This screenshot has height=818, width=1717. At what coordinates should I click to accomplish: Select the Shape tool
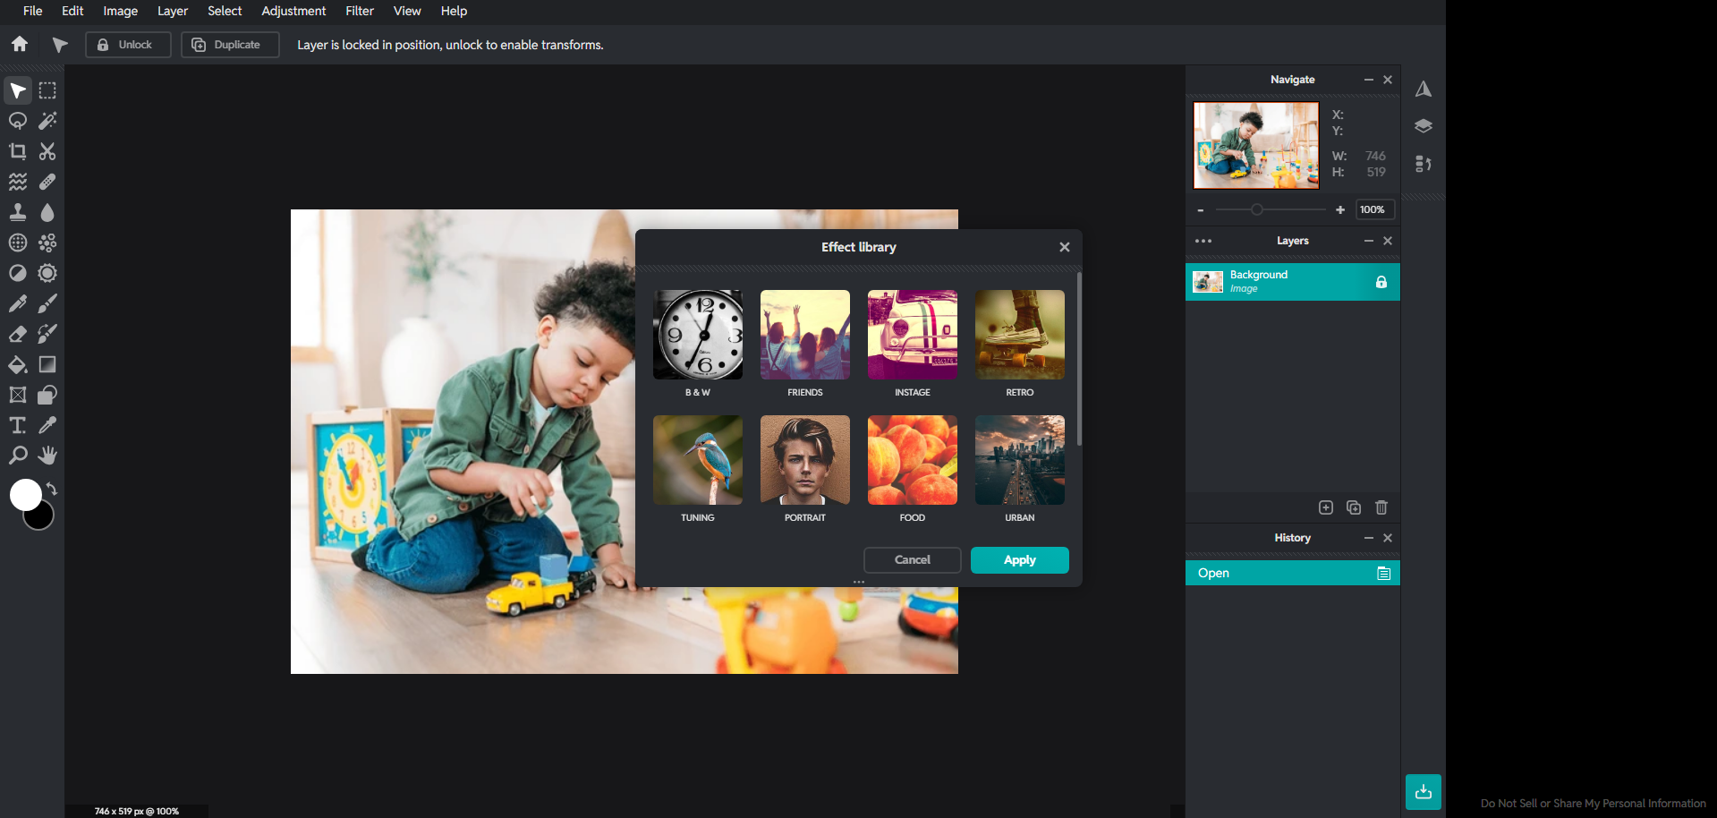(47, 395)
